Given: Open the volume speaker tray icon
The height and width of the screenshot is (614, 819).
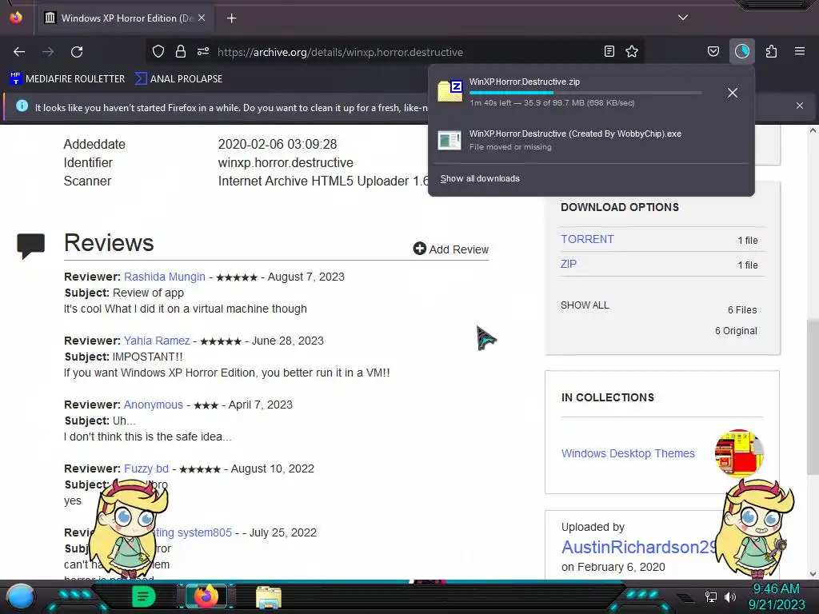Looking at the screenshot, I should 730,596.
